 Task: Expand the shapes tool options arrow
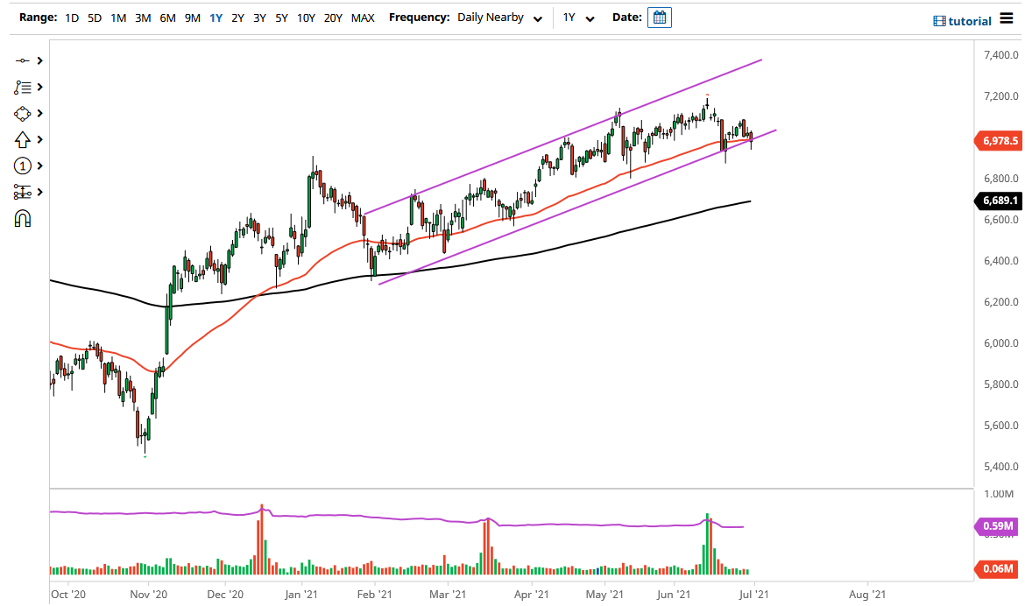click(40, 114)
